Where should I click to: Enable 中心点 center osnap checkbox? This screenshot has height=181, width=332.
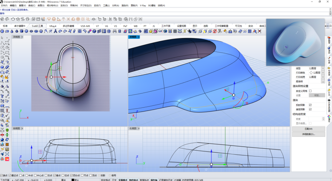(35, 175)
